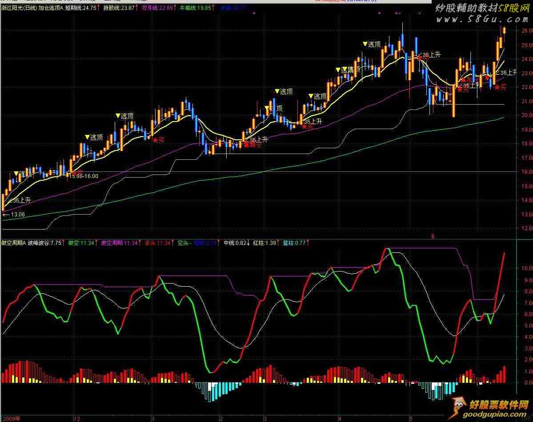Click the arrow pointing to 13.06 low
Viewport: 533px width, 422px height.
pos(5,214)
